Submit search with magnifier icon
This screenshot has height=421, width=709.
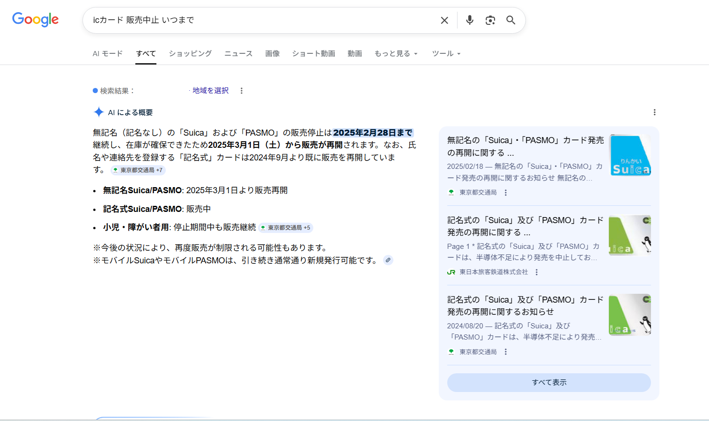511,20
